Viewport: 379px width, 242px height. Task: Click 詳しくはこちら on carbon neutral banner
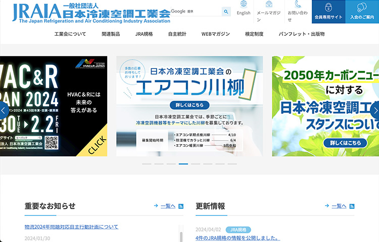click(x=345, y=143)
